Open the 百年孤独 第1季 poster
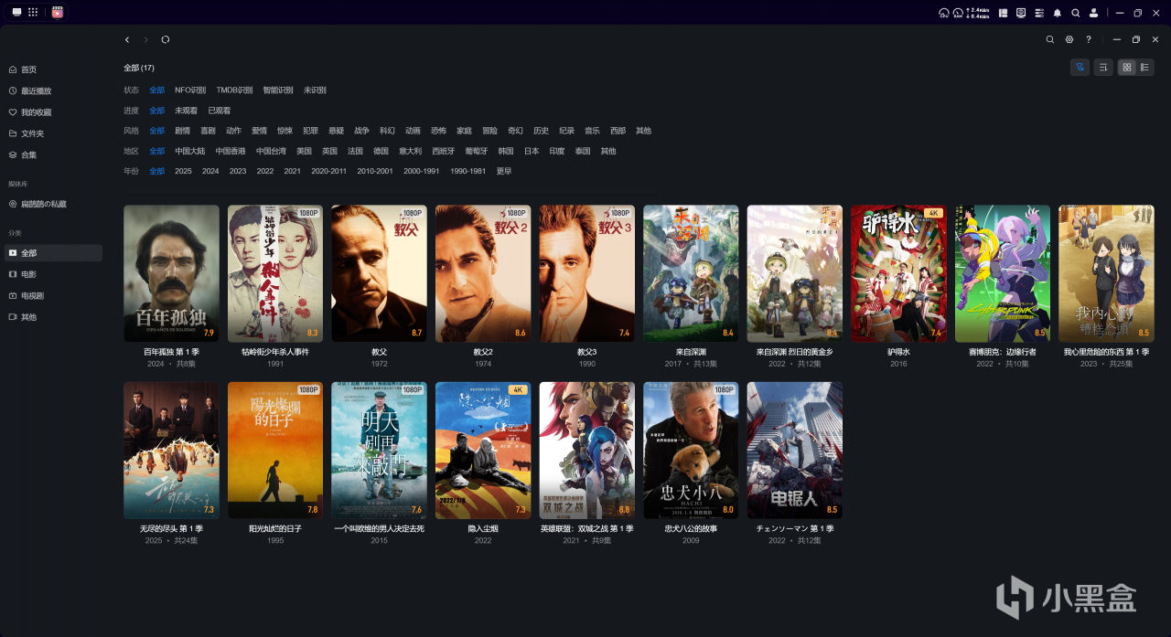 coord(171,273)
